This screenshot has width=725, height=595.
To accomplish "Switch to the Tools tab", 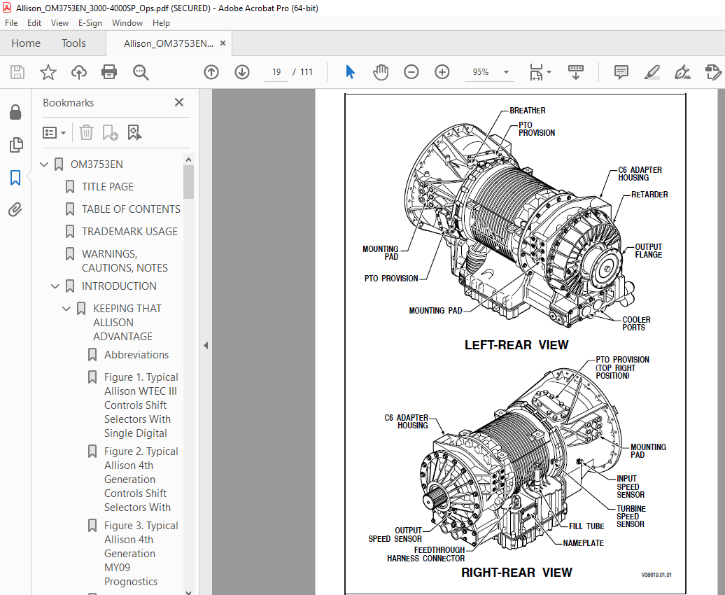I will click(73, 43).
